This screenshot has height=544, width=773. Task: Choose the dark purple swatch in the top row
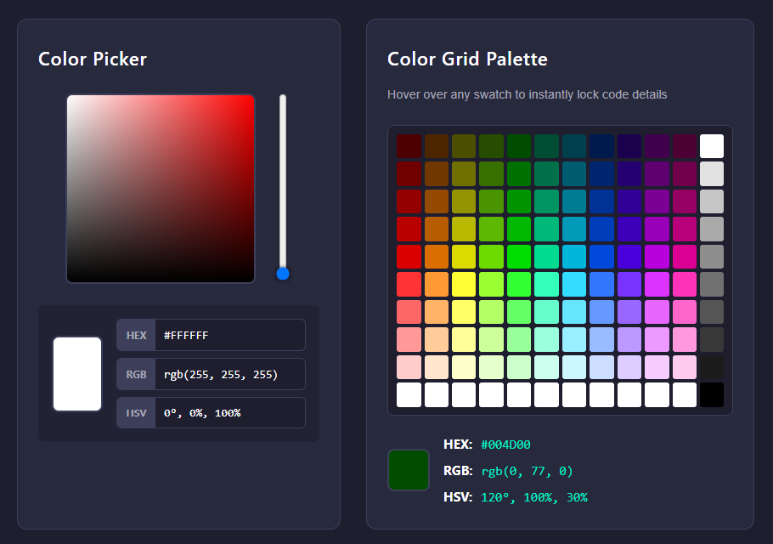pyautogui.click(x=657, y=146)
